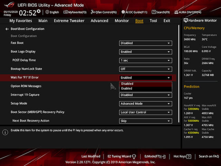Select Boot Sector (MBR/GPT) Recovery Policy label
Screen dimensions: 221x166
[38, 112]
